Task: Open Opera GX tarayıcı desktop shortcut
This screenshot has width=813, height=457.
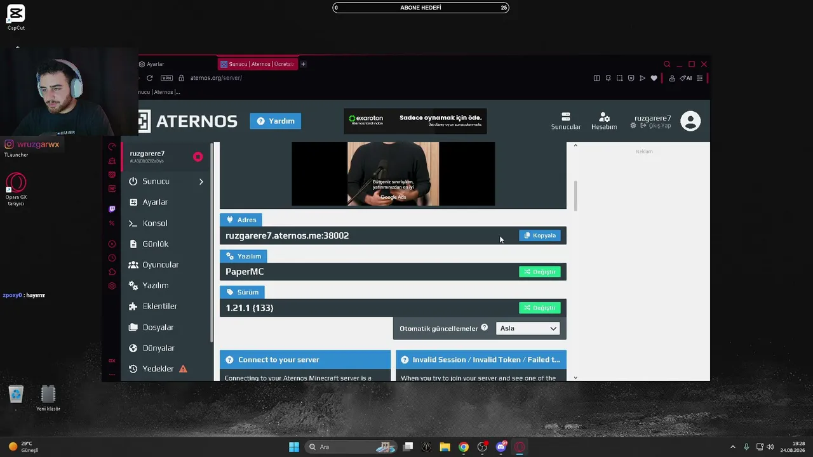Action: pyautogui.click(x=16, y=189)
